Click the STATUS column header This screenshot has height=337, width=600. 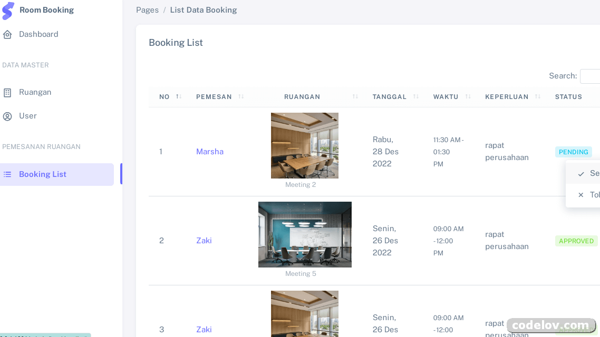click(568, 97)
